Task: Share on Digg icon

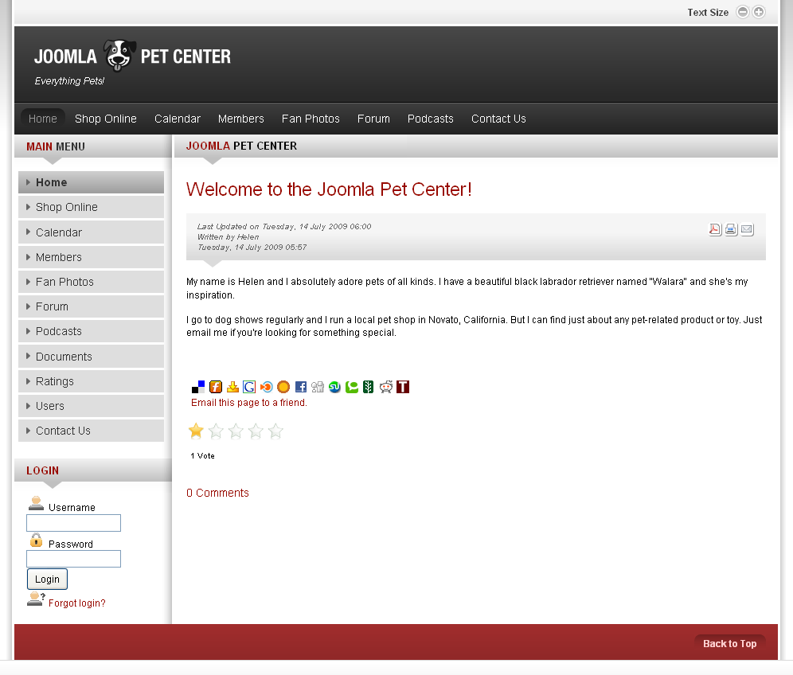Action: (x=318, y=387)
